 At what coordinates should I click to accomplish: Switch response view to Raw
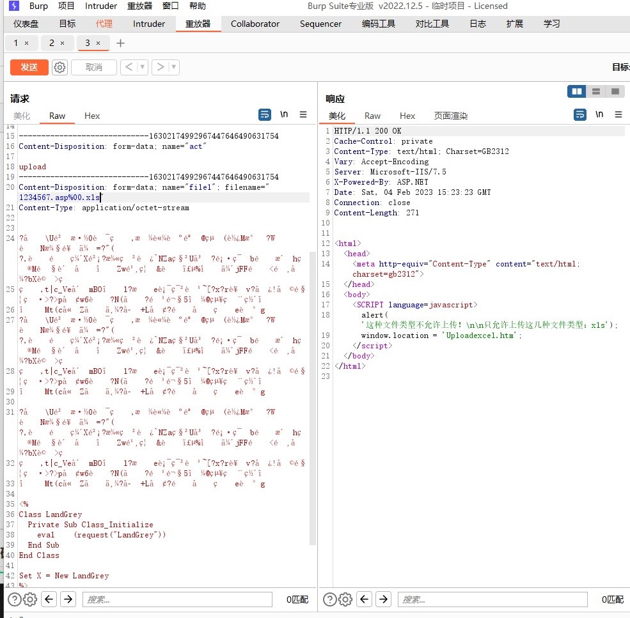(x=372, y=116)
